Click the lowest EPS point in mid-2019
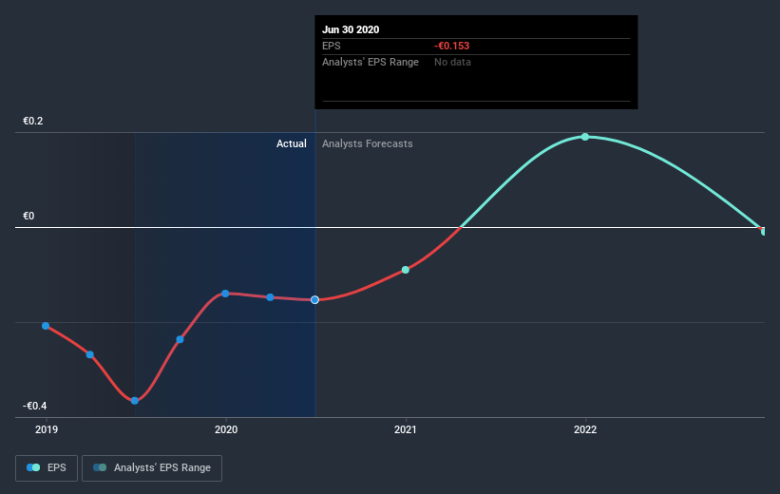This screenshot has width=780, height=494. tap(135, 401)
